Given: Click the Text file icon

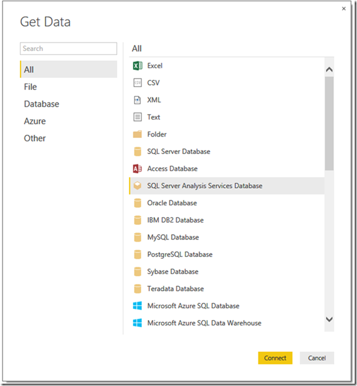Looking at the screenshot, I should 138,117.
